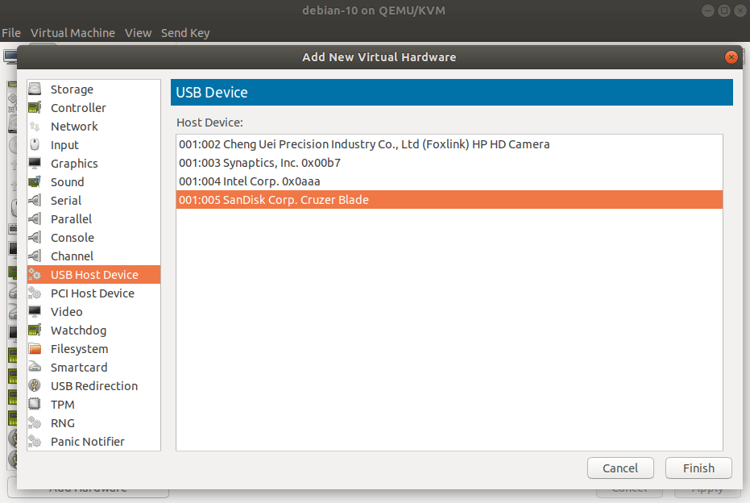The width and height of the screenshot is (750, 503).
Task: Choose Network in the hardware list
Action: click(93, 127)
